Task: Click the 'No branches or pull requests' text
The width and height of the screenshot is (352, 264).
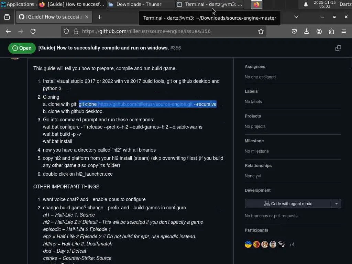Action: click(271, 216)
